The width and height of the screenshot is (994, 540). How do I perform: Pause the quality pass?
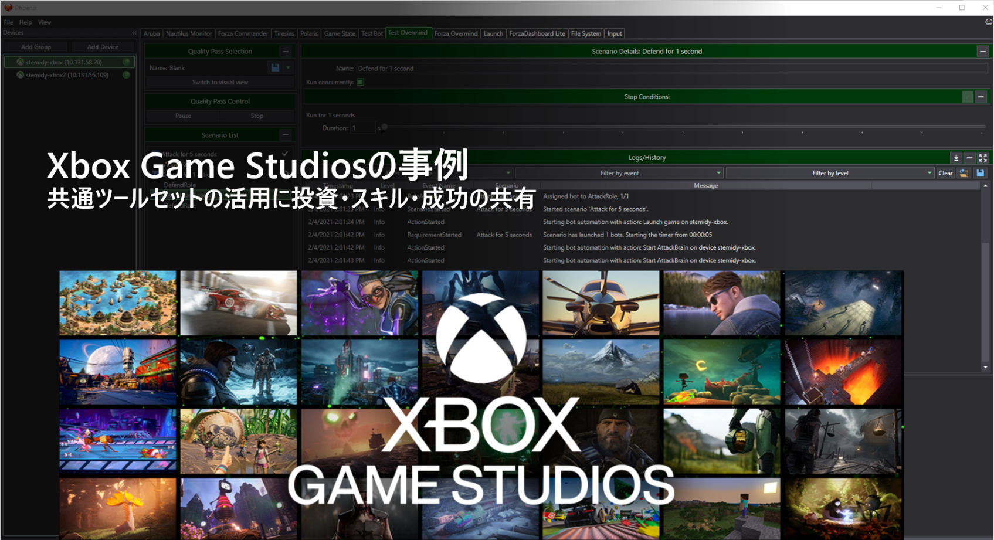pyautogui.click(x=183, y=116)
